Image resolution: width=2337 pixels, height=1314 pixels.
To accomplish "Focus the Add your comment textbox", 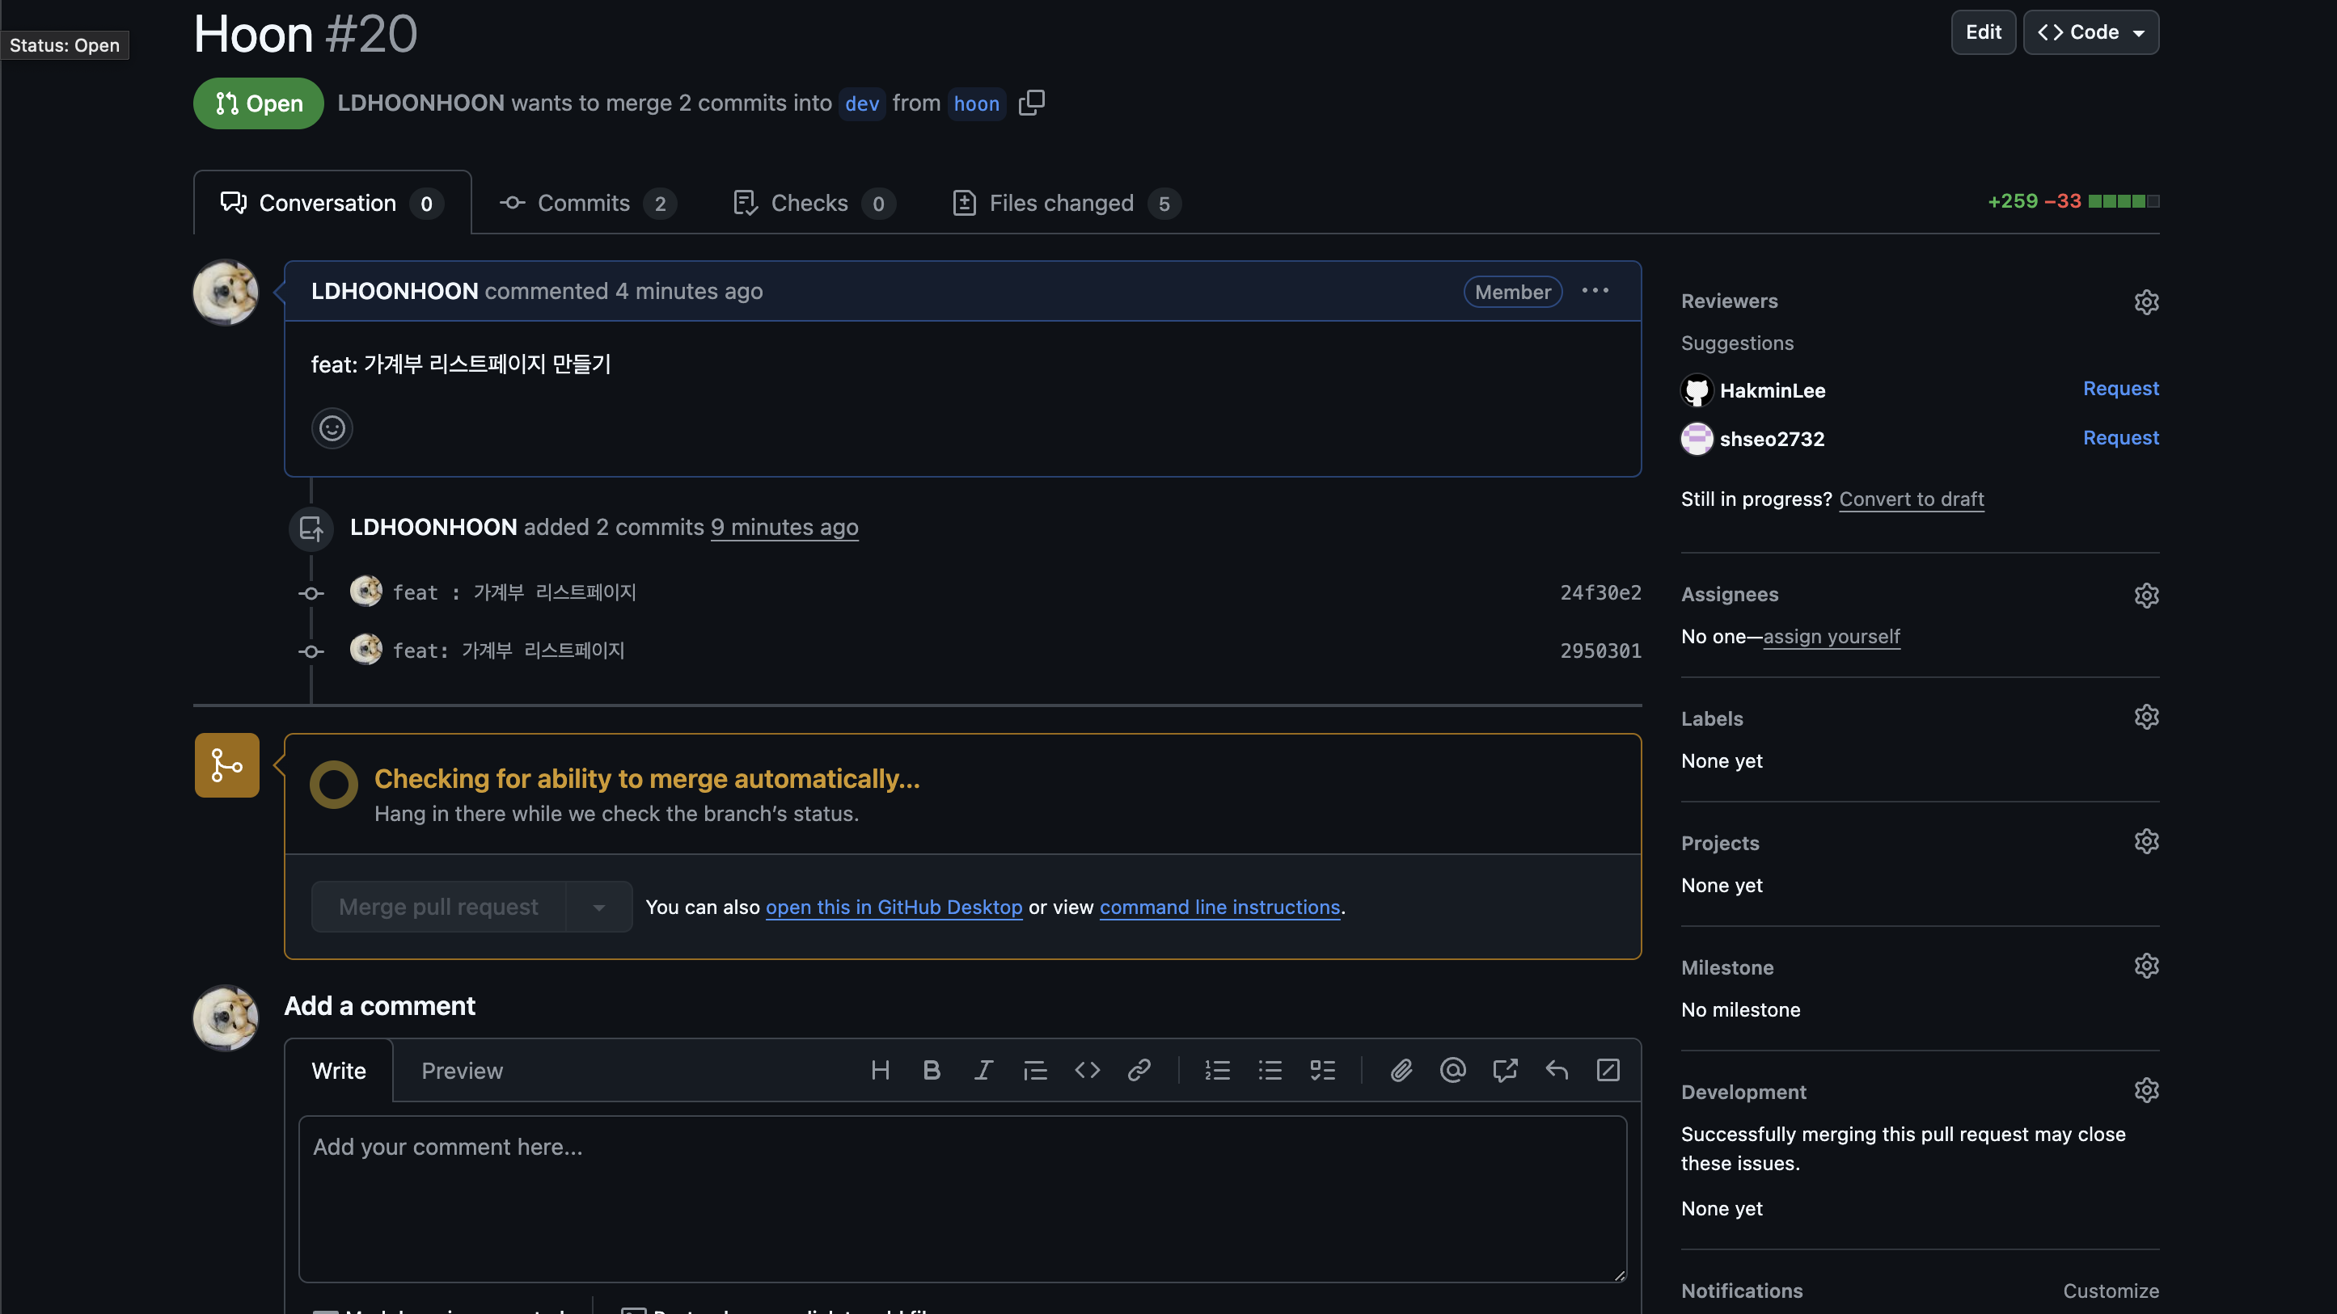I will pyautogui.click(x=961, y=1197).
